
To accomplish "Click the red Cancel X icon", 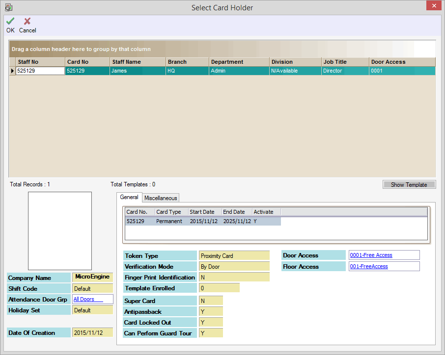I will pos(28,21).
